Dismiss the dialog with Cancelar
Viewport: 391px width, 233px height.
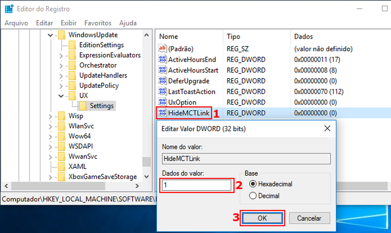tap(310, 218)
